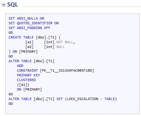Click the line SET QUOTED_IDENTIFIER ON
The image size is (141, 116).
click(34, 23)
